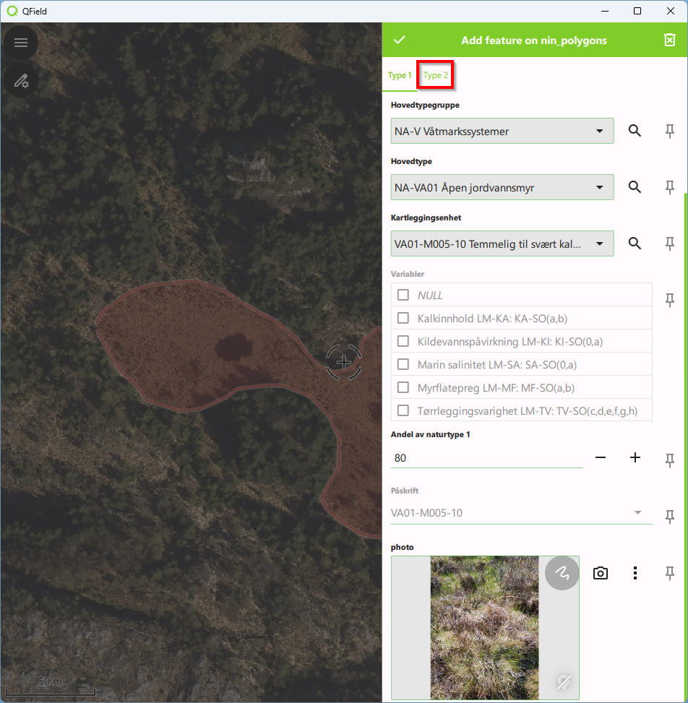Open the digitizing tools settings button
Viewport: 688px width, 703px height.
[x=21, y=80]
